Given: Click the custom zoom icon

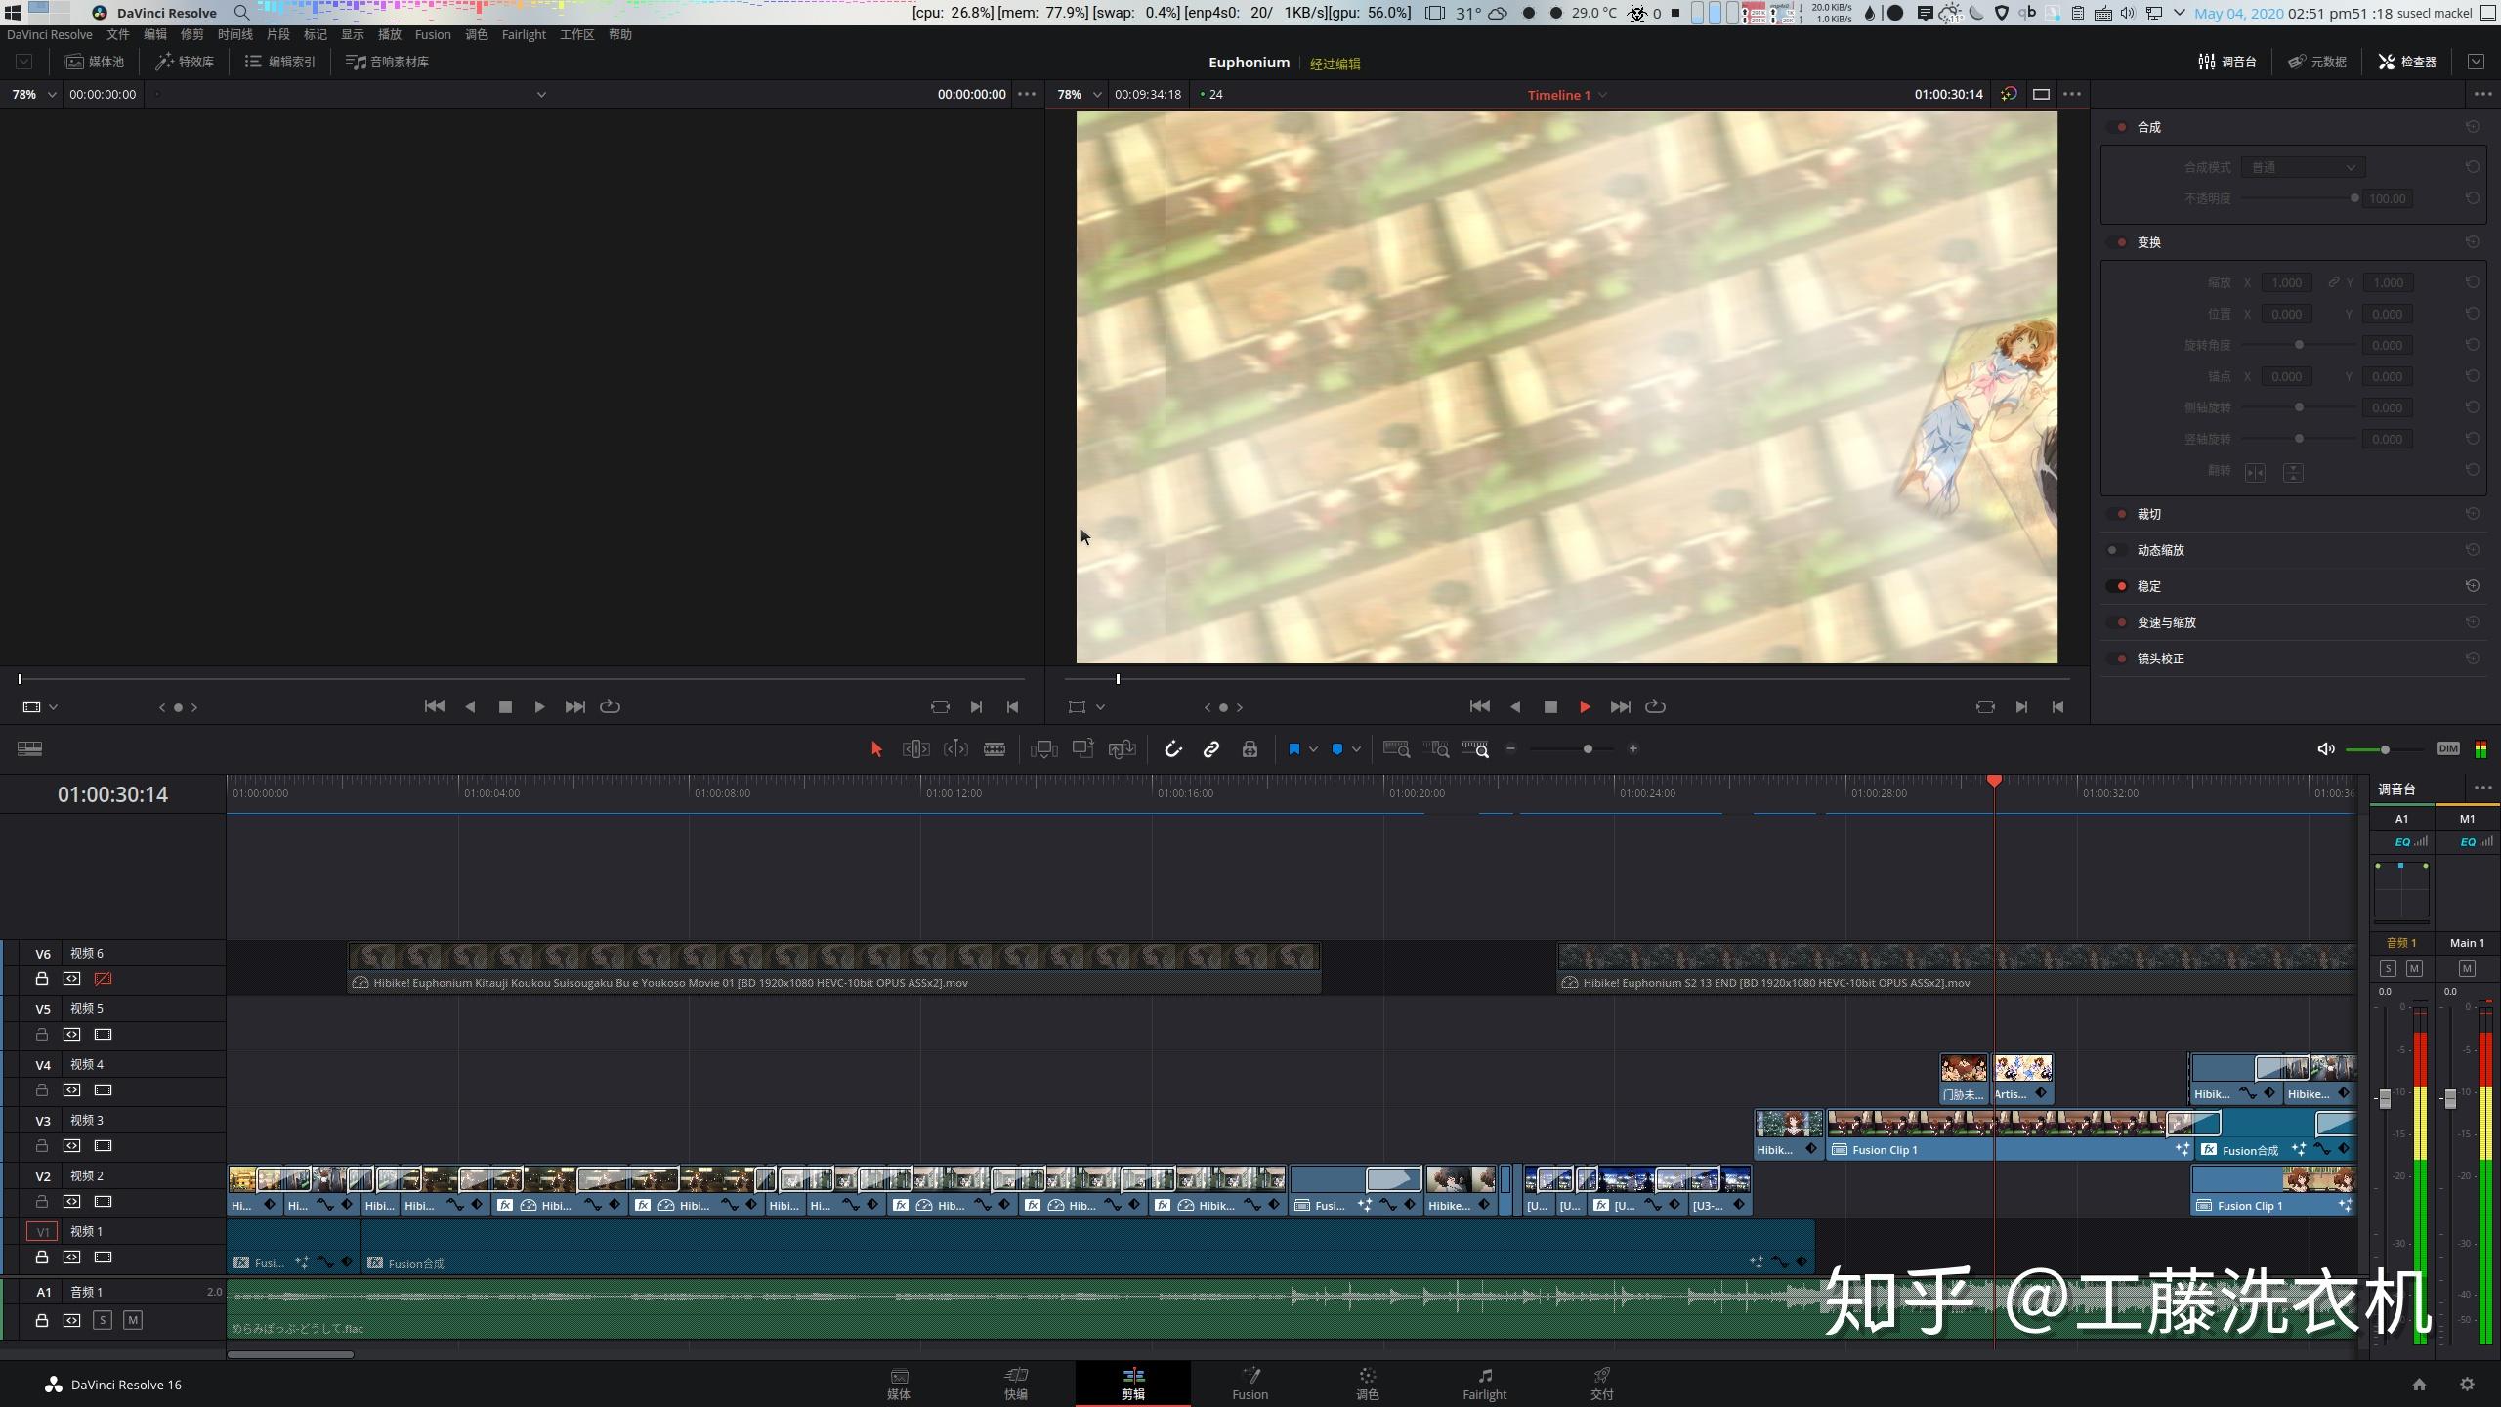Looking at the screenshot, I should (1475, 749).
